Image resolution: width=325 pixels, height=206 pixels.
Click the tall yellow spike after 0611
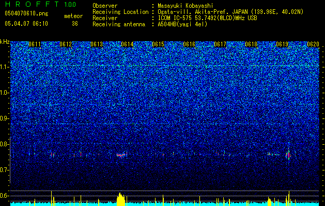51,198
